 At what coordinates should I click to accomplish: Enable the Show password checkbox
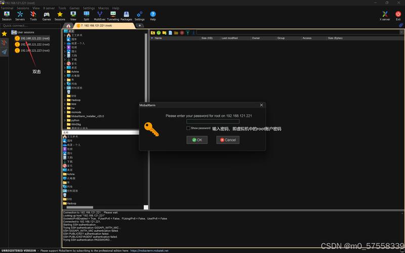point(188,128)
